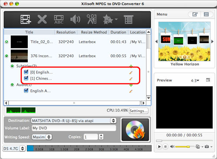Select the Title_02_0 video thumbnail

[x=19, y=42]
